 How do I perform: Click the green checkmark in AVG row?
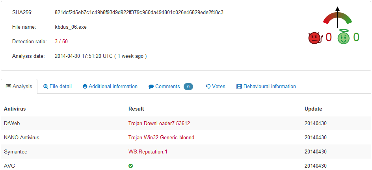[130, 166]
